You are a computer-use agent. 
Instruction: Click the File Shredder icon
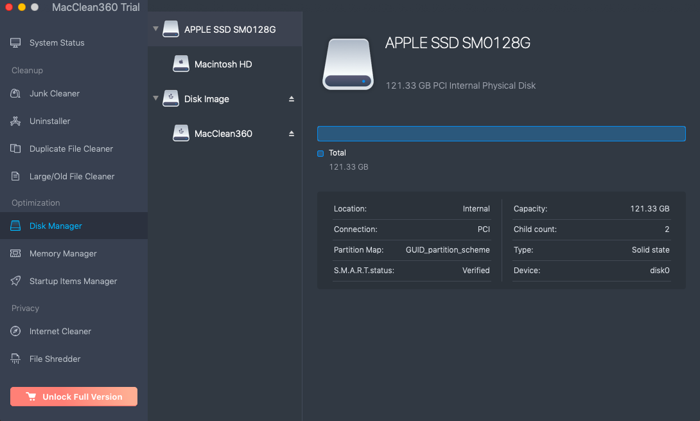(15, 359)
